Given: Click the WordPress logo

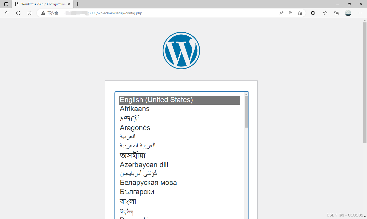Looking at the screenshot, I should pyautogui.click(x=181, y=50).
